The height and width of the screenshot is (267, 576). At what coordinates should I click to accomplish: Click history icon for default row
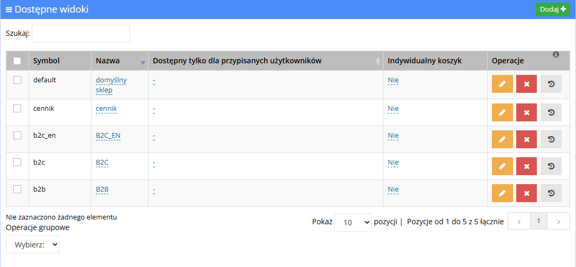551,84
